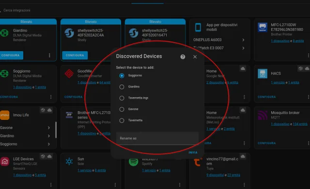Open overflow menu on LGE Devices card
The image size is (310, 189).
[x=51, y=185]
